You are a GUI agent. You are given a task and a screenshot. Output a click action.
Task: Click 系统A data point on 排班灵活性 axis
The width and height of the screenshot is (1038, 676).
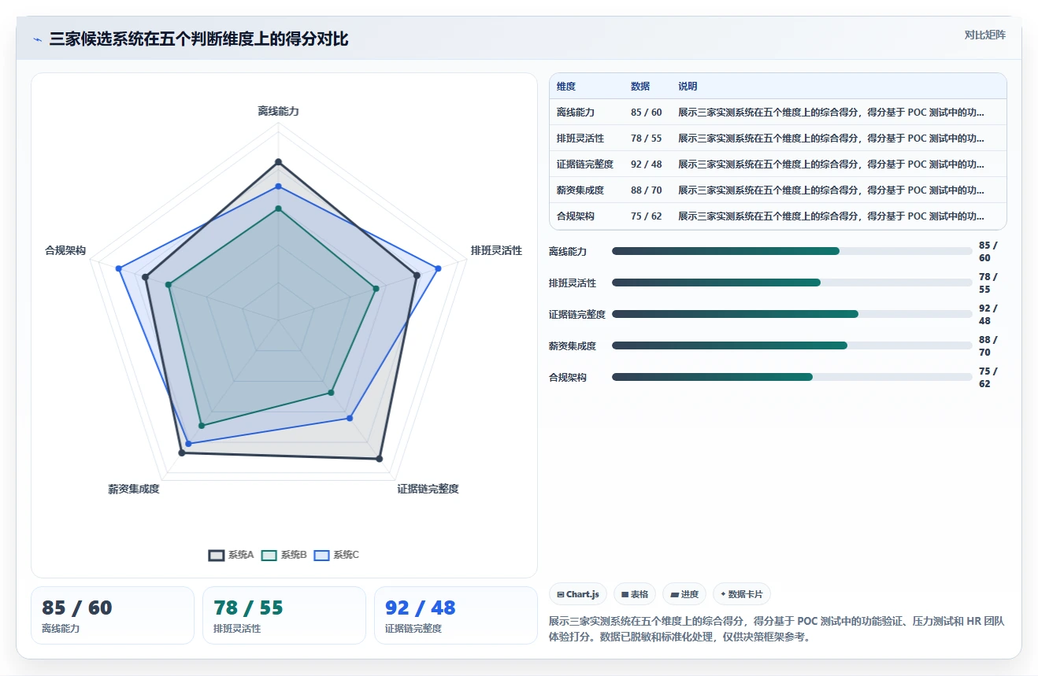click(417, 275)
